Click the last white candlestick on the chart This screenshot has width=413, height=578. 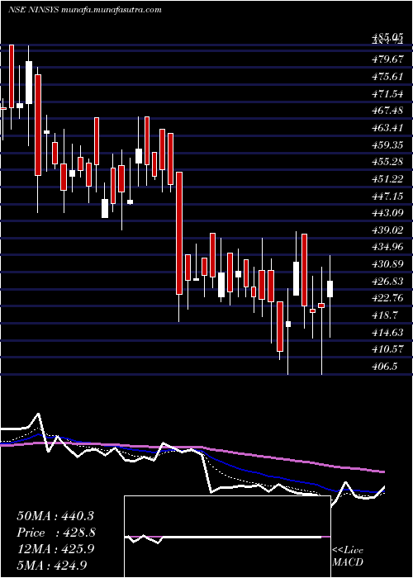tap(330, 289)
